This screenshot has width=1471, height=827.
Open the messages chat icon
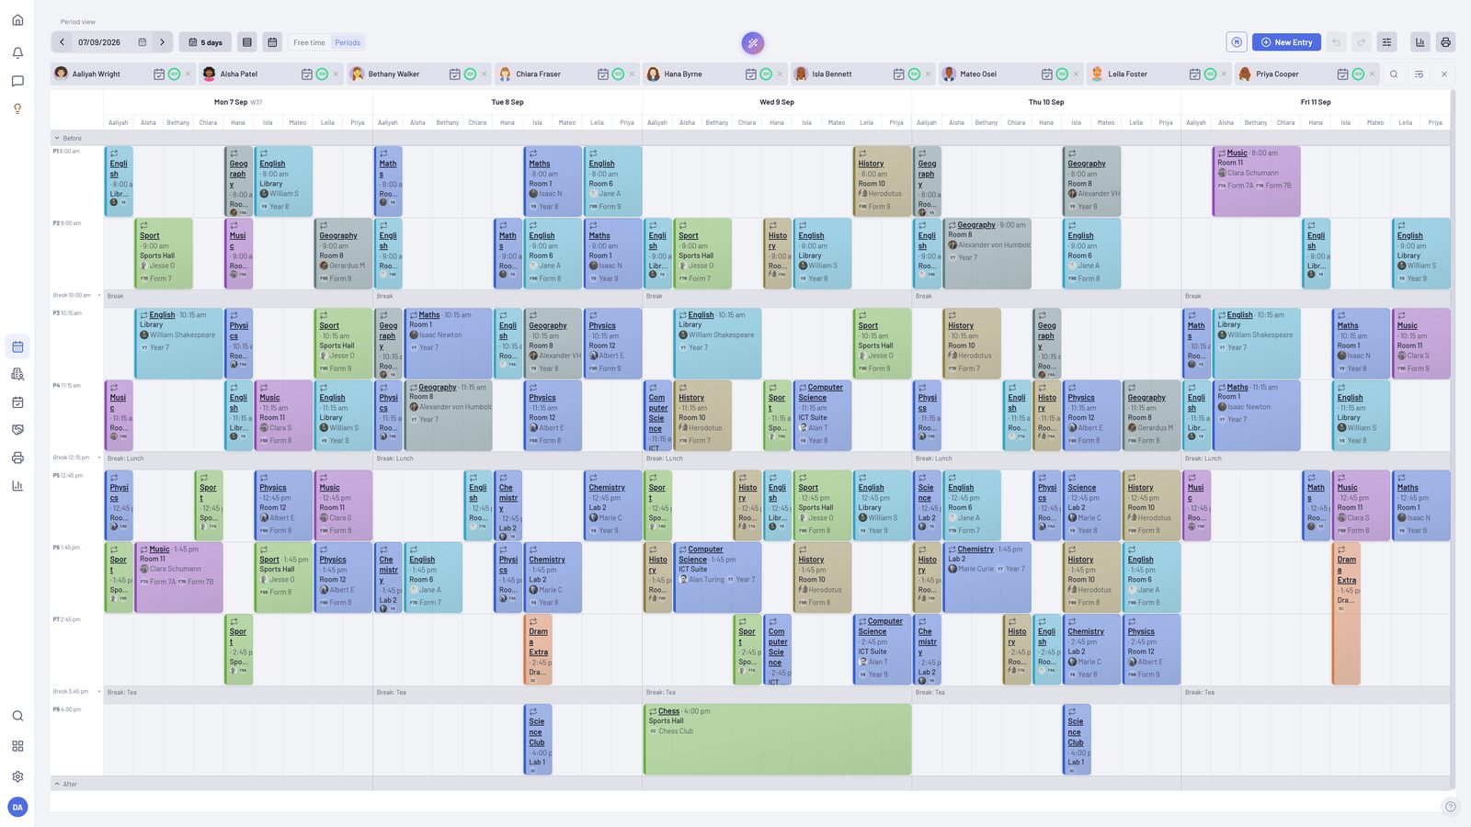pos(17,81)
